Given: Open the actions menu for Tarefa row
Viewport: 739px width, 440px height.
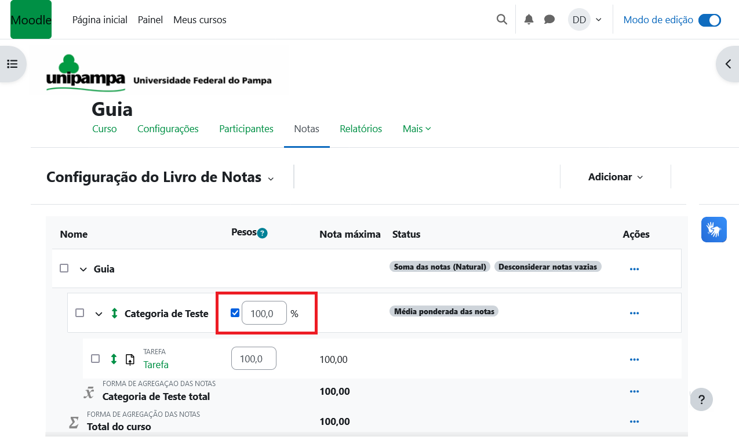Looking at the screenshot, I should (x=634, y=359).
